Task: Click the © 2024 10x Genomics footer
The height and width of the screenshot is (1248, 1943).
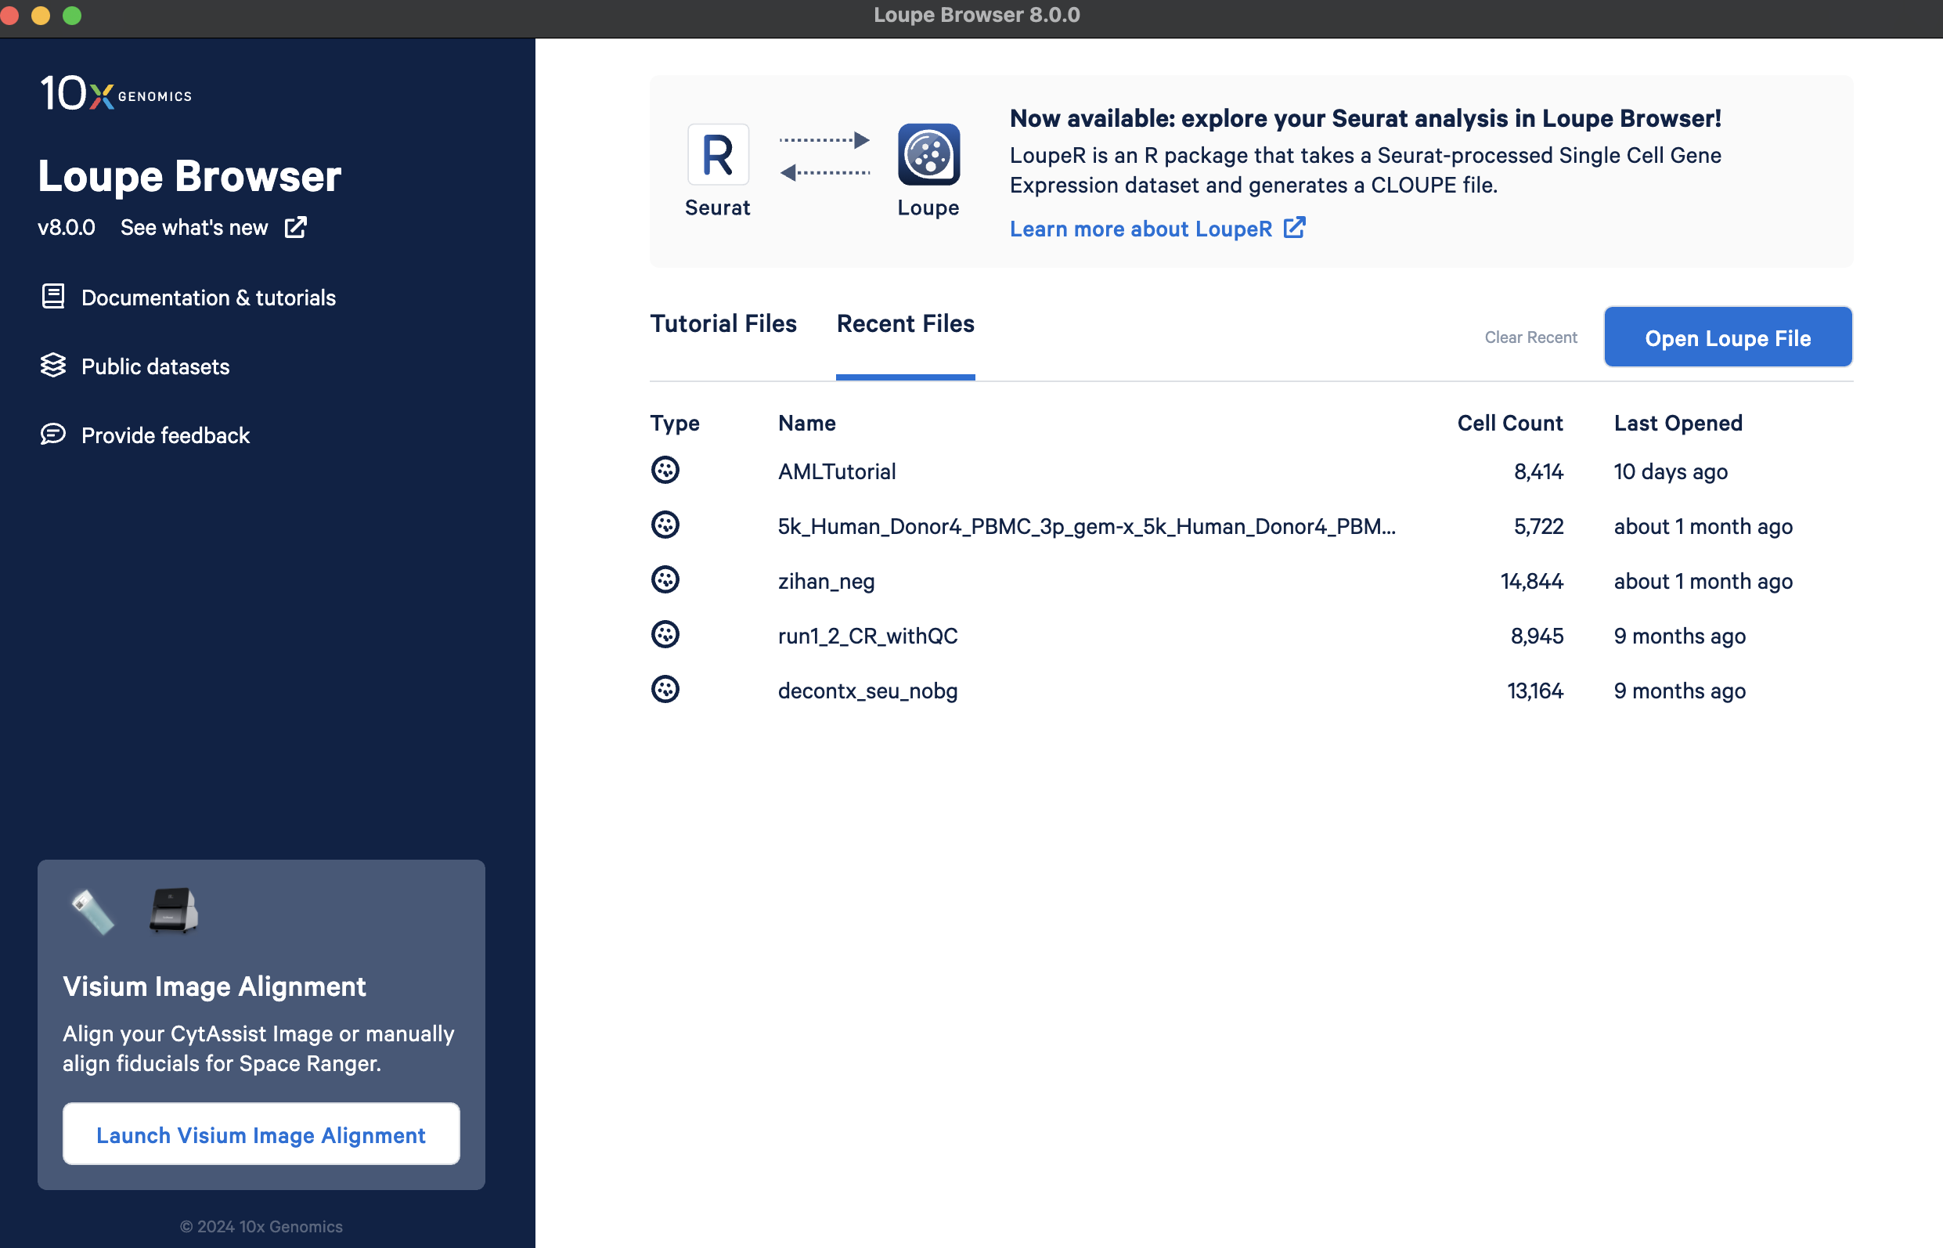Action: click(261, 1226)
